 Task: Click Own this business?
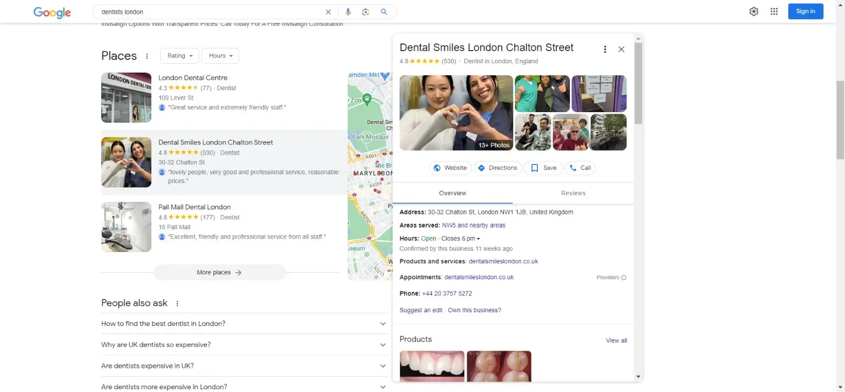(474, 311)
